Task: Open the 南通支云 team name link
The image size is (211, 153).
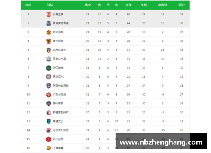Action: pos(58,121)
